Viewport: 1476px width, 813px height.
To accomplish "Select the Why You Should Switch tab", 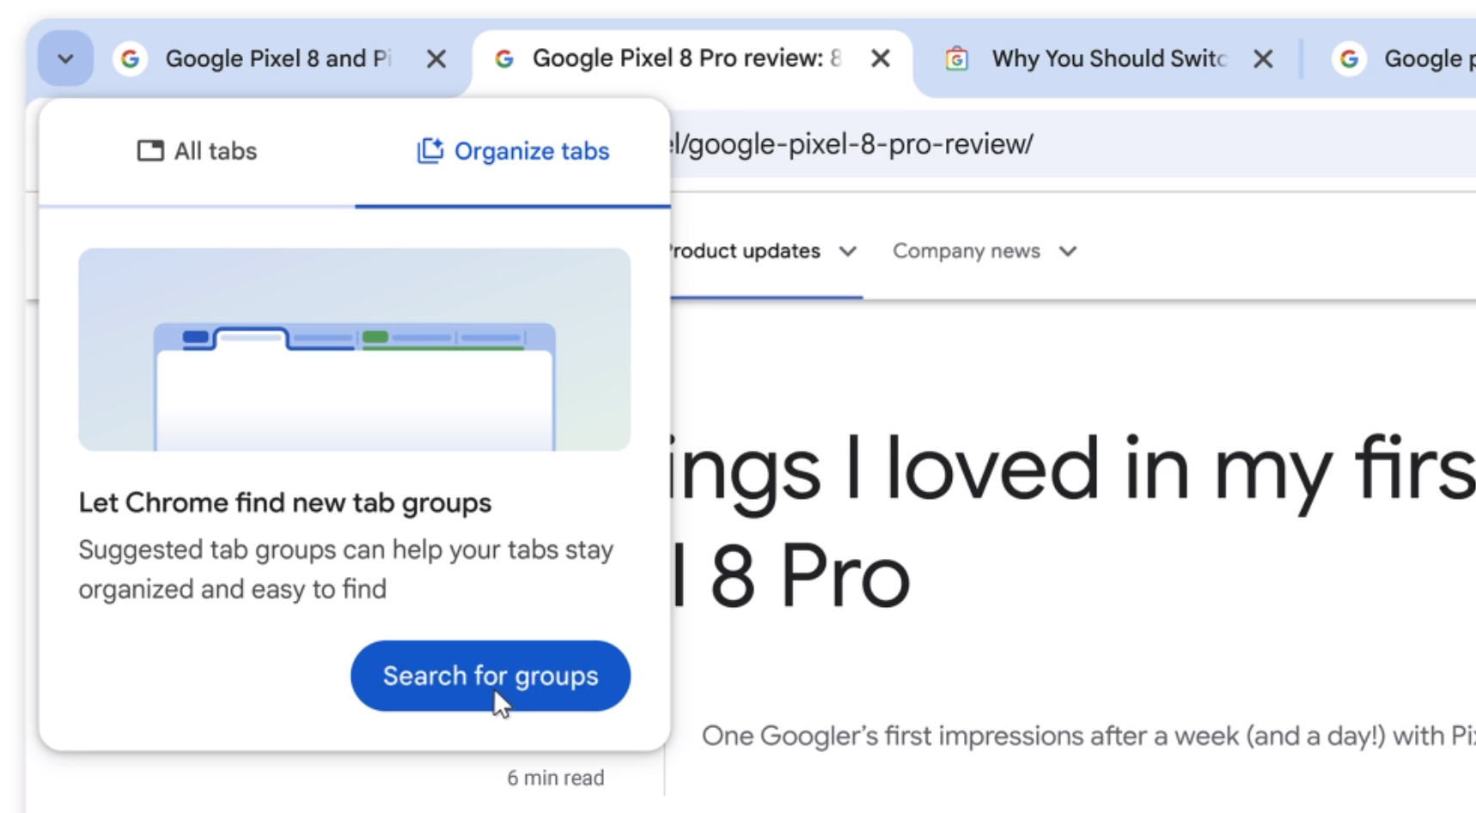I will [1110, 58].
